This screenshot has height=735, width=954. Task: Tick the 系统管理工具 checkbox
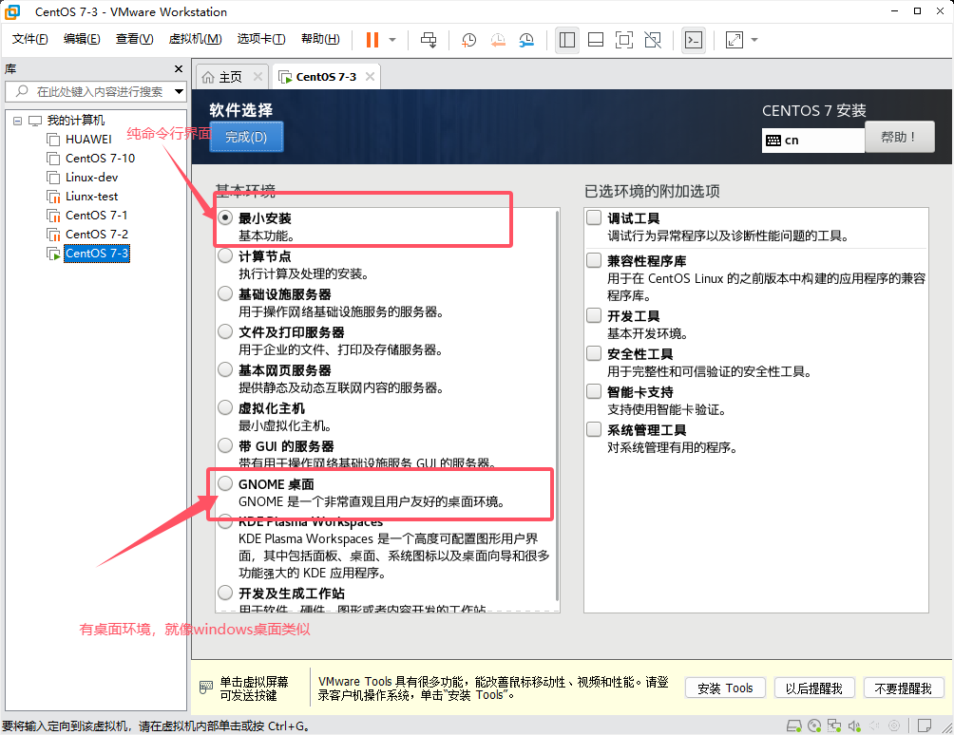pos(594,430)
